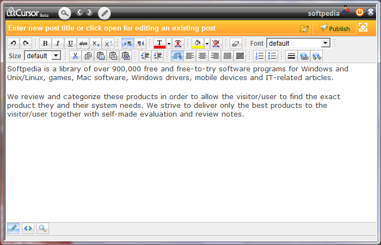381x245 pixels.
Task: Switch to the HTML source view tab
Action: coord(28,228)
